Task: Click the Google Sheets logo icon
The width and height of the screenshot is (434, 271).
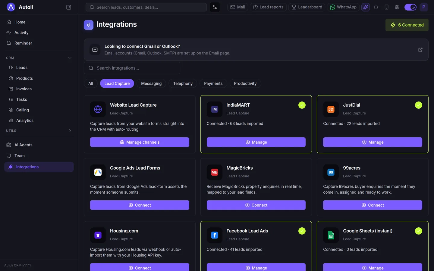Action: tap(331, 235)
